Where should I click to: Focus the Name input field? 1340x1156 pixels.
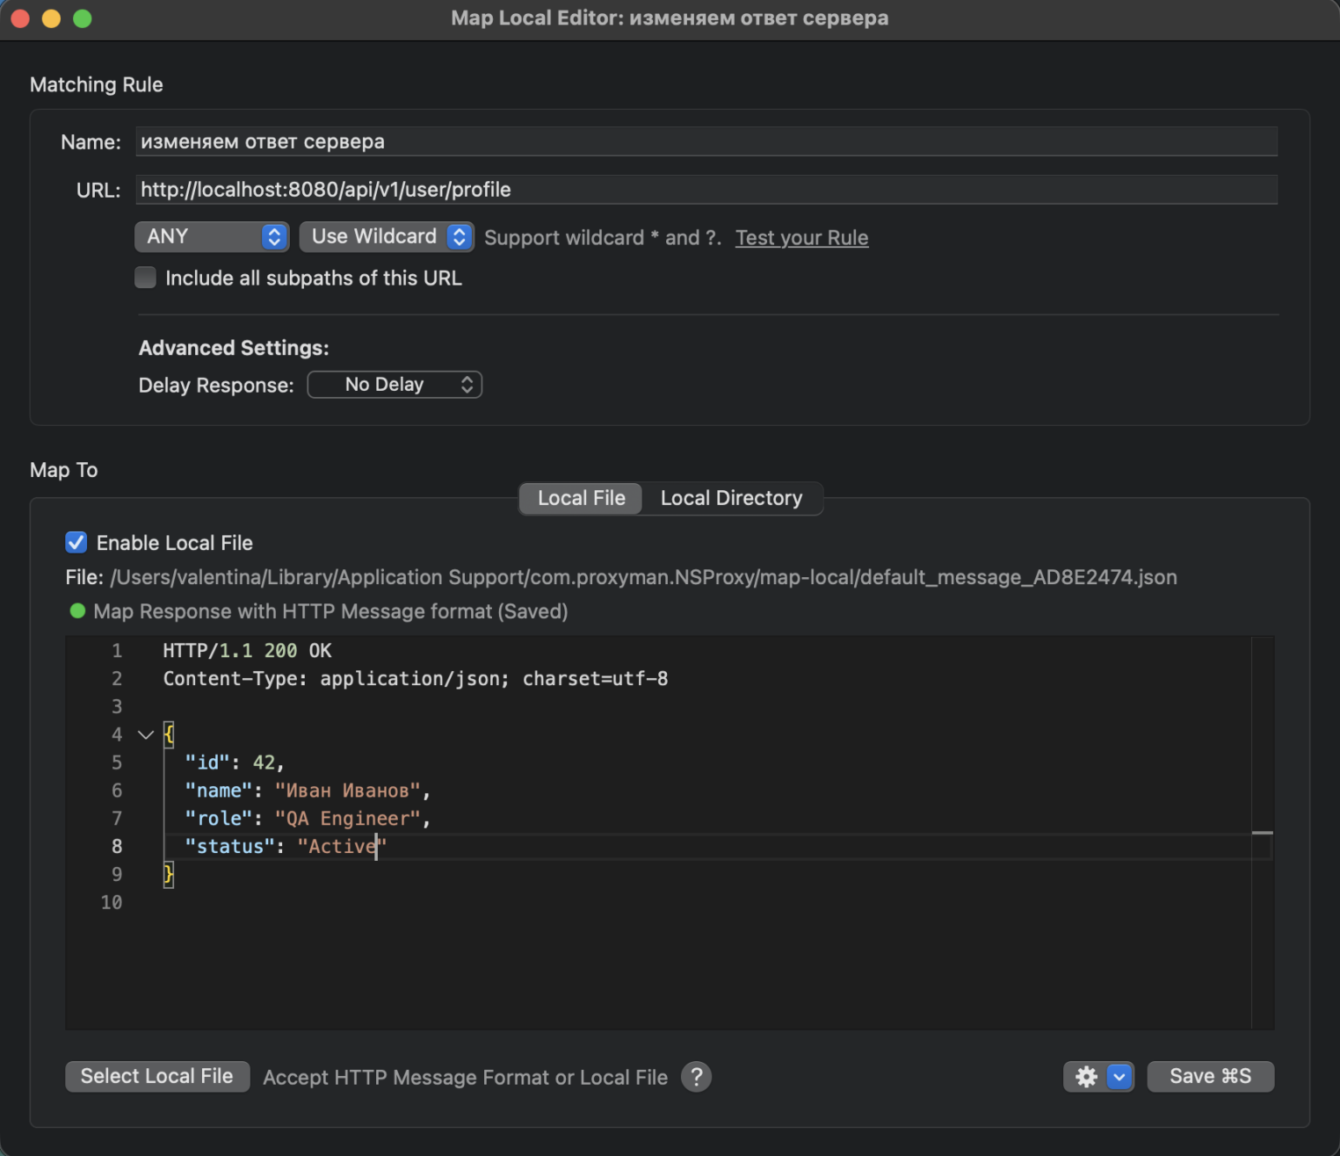coord(706,141)
